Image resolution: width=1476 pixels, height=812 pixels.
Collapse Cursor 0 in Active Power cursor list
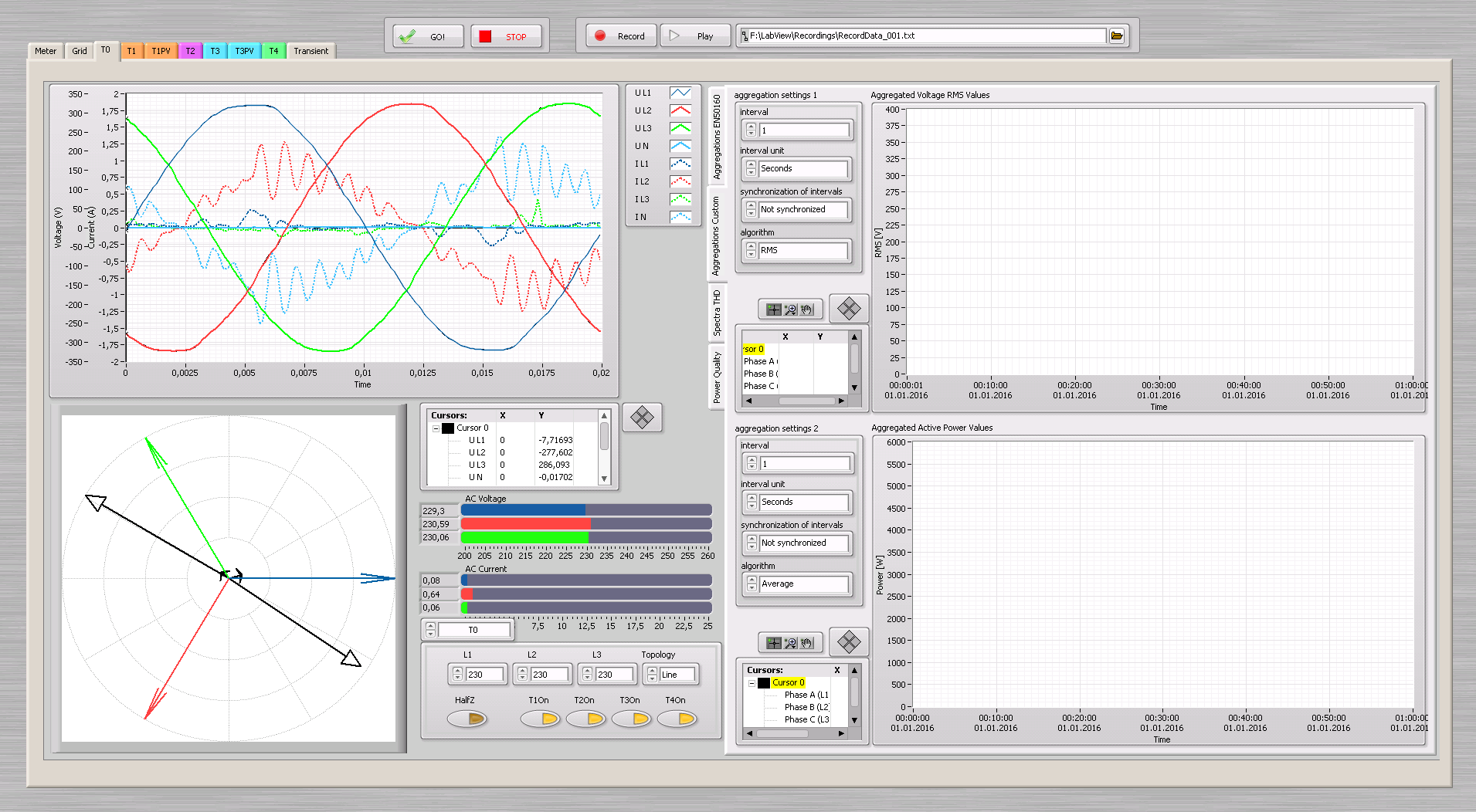(x=752, y=683)
